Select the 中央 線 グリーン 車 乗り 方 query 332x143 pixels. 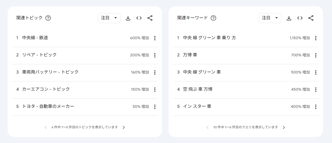[209, 38]
